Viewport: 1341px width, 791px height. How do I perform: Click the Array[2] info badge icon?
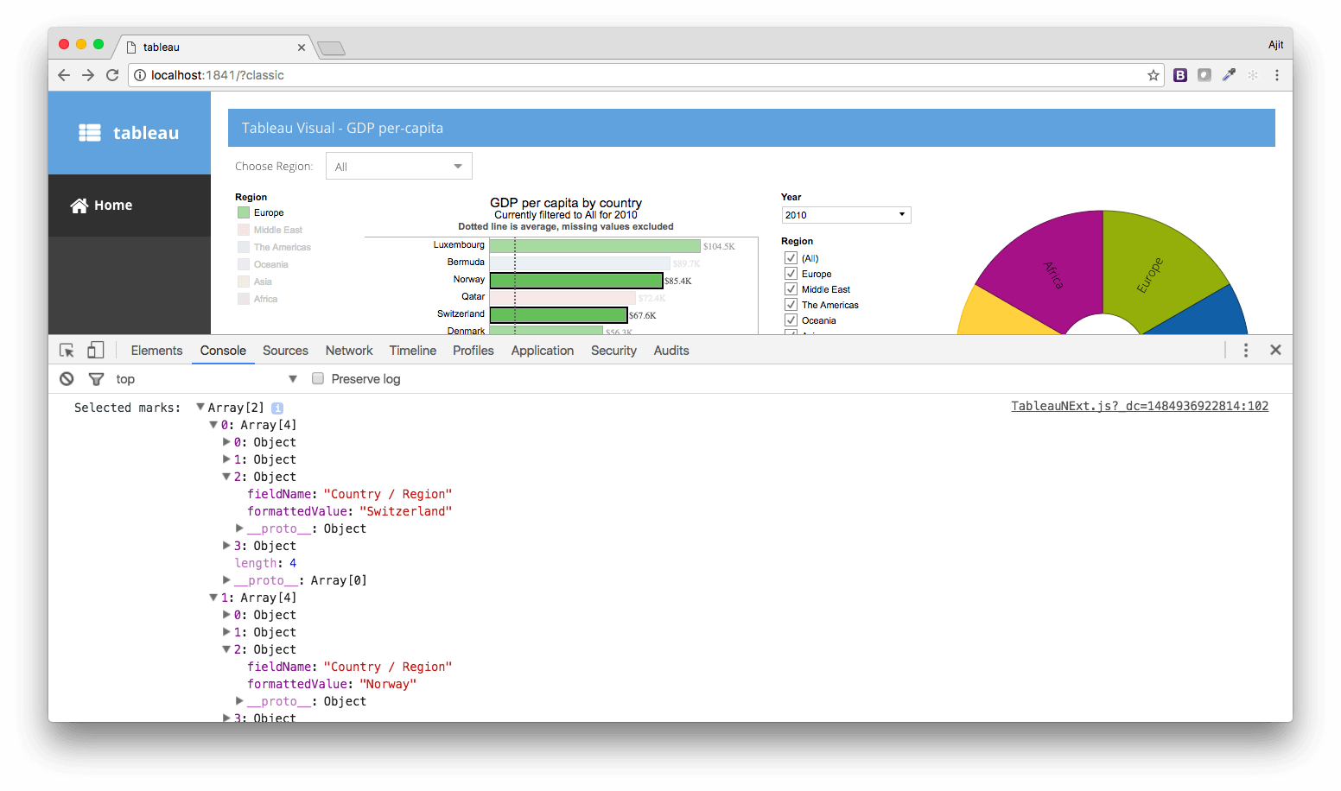pyautogui.click(x=277, y=408)
